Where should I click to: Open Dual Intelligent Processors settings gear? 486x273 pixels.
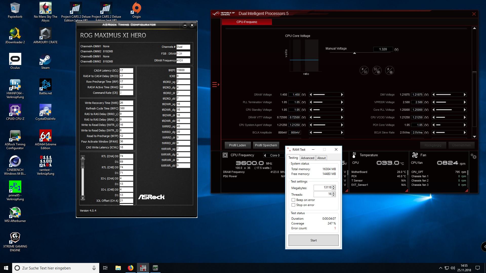(x=474, y=156)
